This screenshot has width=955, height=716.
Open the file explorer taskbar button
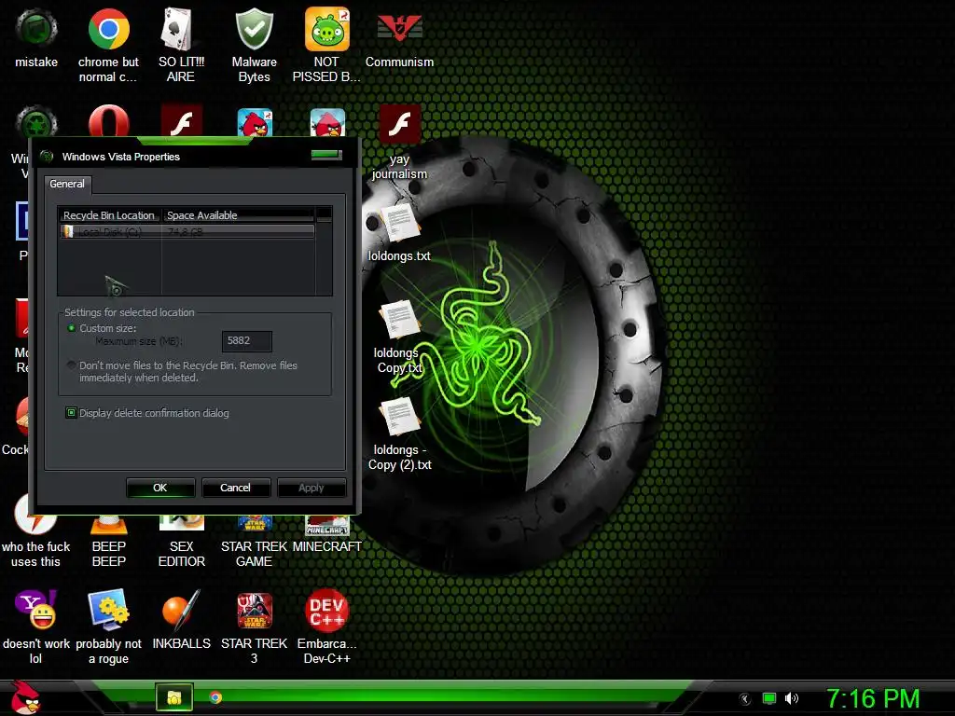pos(174,697)
